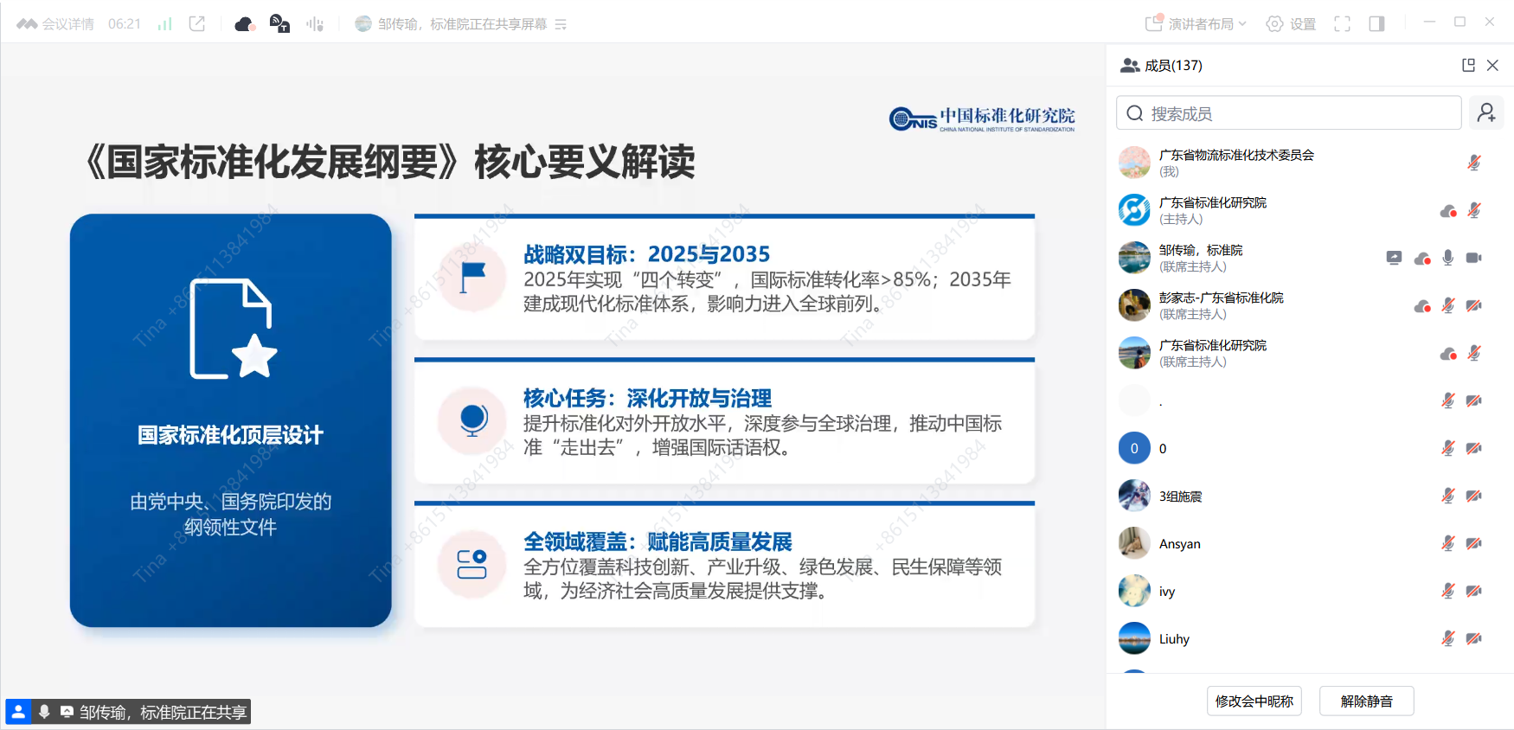Expand the 演讲者布局 layout dropdown
The image size is (1514, 730).
tap(1196, 24)
